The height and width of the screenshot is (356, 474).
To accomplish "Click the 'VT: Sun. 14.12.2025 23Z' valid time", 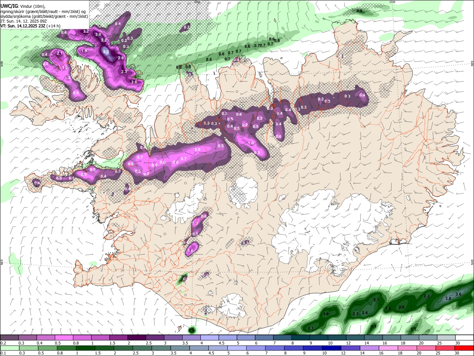I will [x=23, y=26].
